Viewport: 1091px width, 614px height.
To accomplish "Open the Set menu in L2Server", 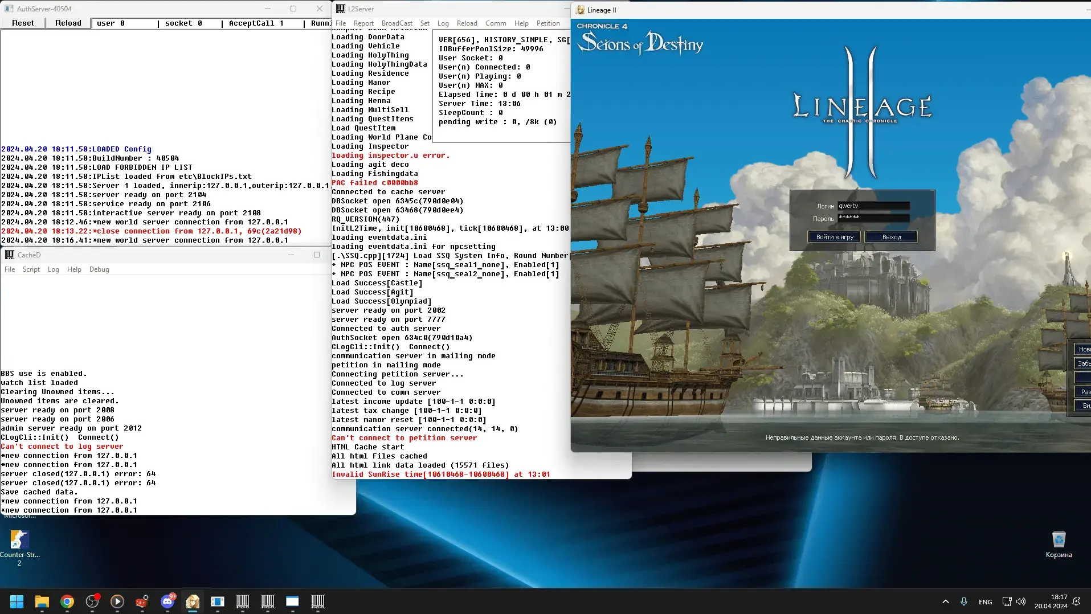I will pos(425,23).
